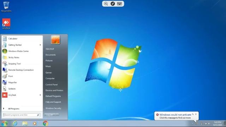Launch Paint from the Start menu

click(x=22, y=76)
